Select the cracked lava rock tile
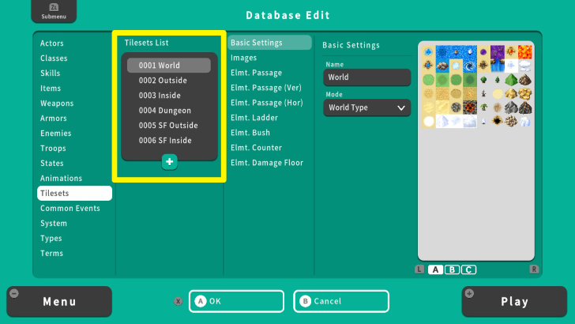The width and height of the screenshot is (575, 324). (470, 107)
